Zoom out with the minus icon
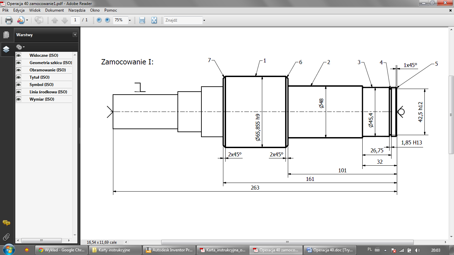 (99, 20)
